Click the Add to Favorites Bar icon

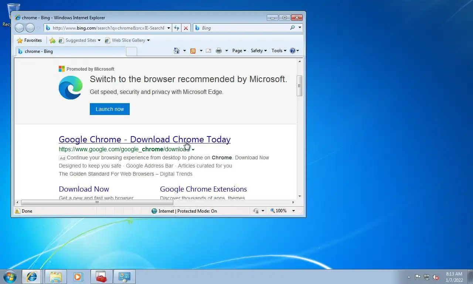(x=52, y=40)
